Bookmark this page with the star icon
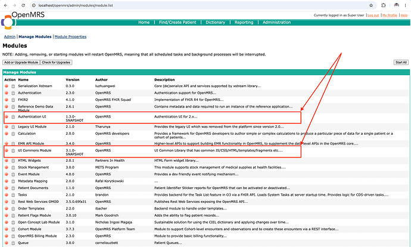The image size is (411, 247). (x=371, y=5)
